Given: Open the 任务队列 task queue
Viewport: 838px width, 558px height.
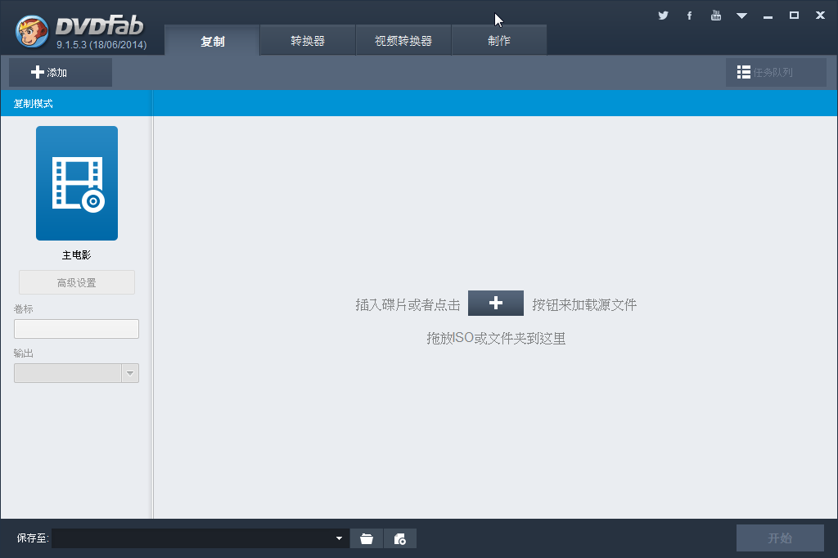Looking at the screenshot, I should click(776, 72).
